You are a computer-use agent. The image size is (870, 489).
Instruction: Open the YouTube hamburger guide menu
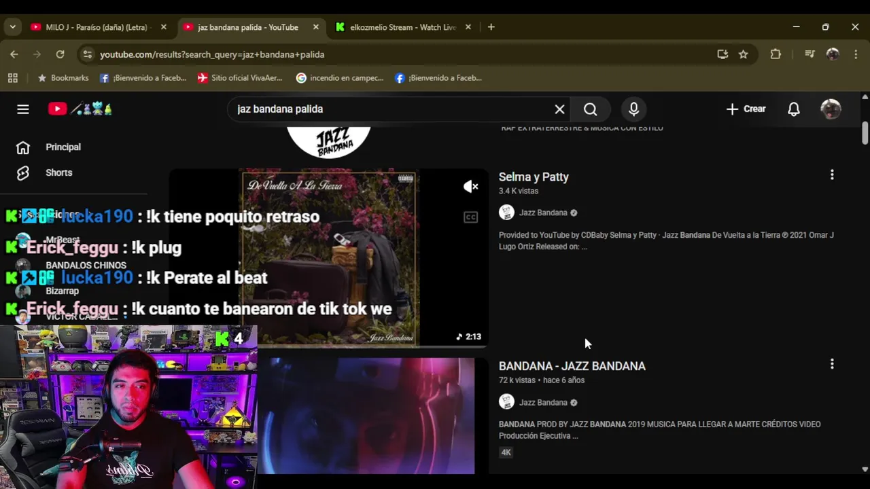tap(23, 109)
